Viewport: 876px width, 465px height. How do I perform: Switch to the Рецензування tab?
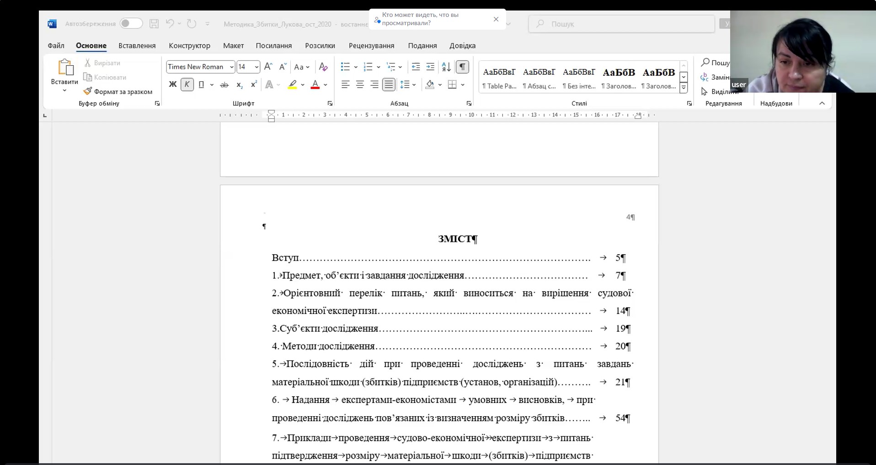(x=371, y=46)
